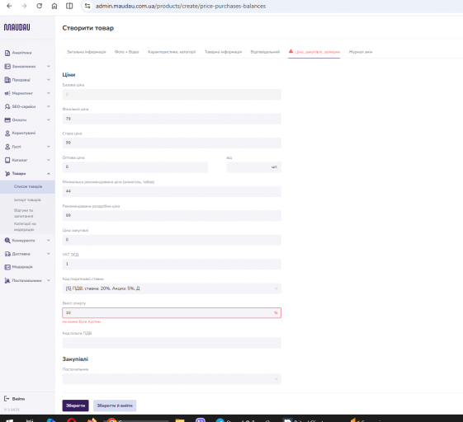The height and width of the screenshot is (422, 463).
Task: Go back with browser back arrow
Action: pyautogui.click(x=9, y=6)
